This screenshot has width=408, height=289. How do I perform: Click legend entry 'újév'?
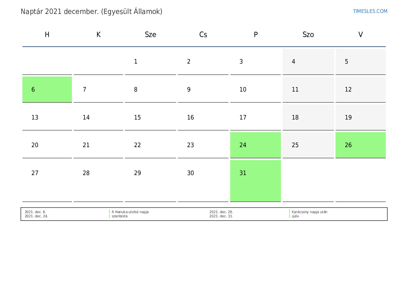295,216
